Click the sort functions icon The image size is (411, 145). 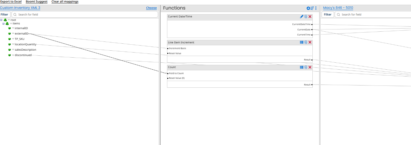click(312, 8)
